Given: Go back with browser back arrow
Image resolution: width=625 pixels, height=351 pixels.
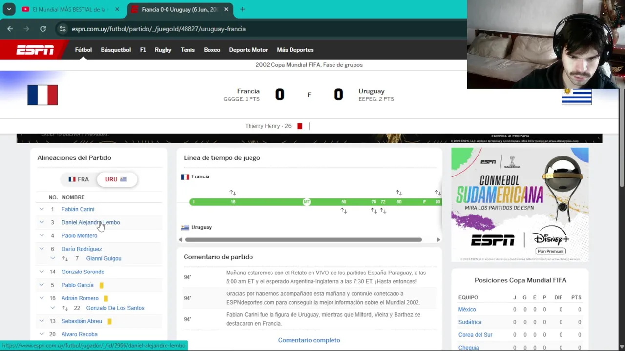Looking at the screenshot, I should 10,29.
